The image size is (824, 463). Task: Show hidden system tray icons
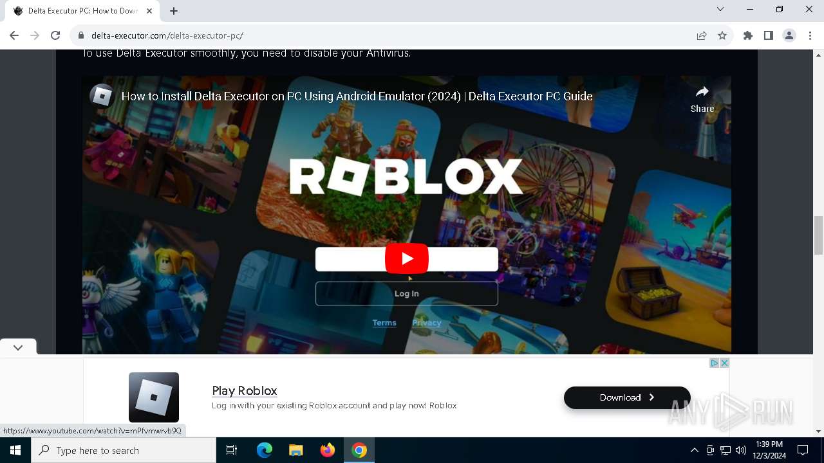pyautogui.click(x=694, y=450)
